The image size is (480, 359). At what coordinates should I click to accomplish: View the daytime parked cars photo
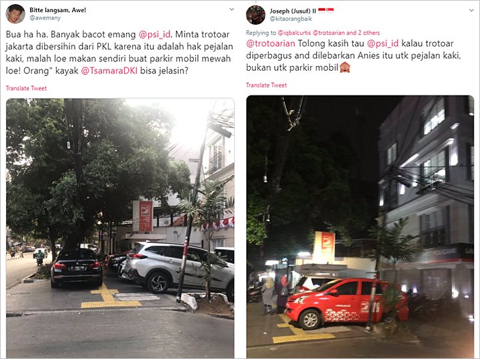(x=120, y=228)
